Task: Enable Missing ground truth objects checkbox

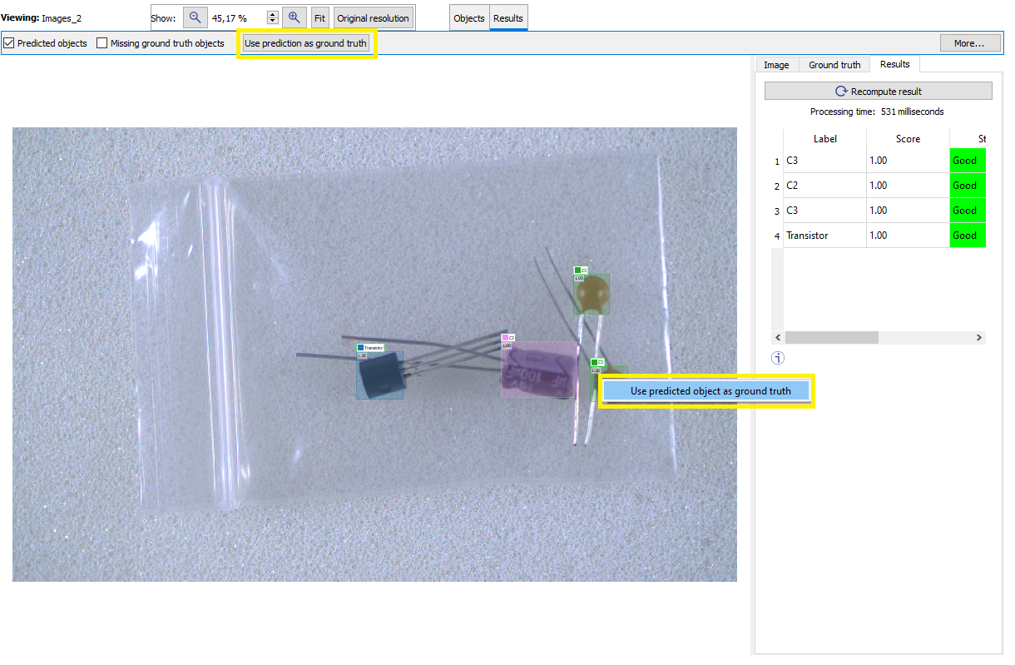Action: (102, 43)
